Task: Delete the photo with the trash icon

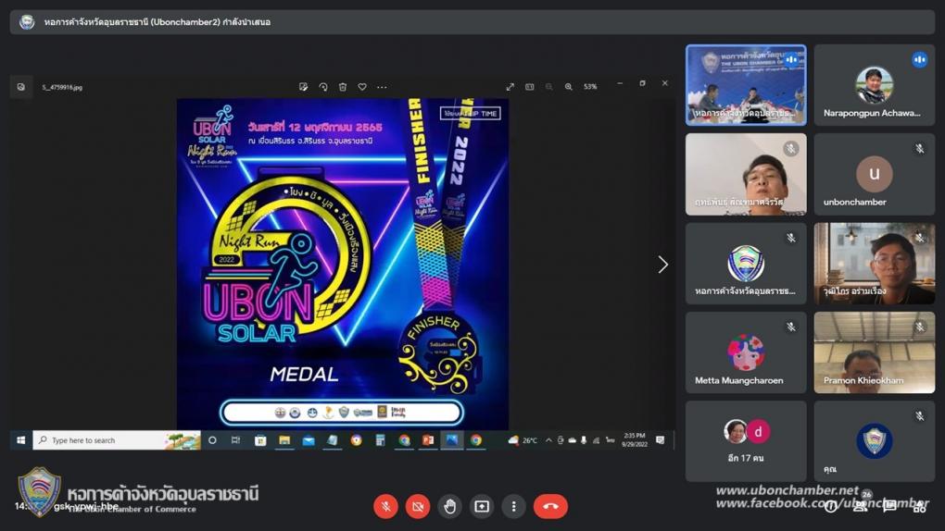Action: coord(342,87)
